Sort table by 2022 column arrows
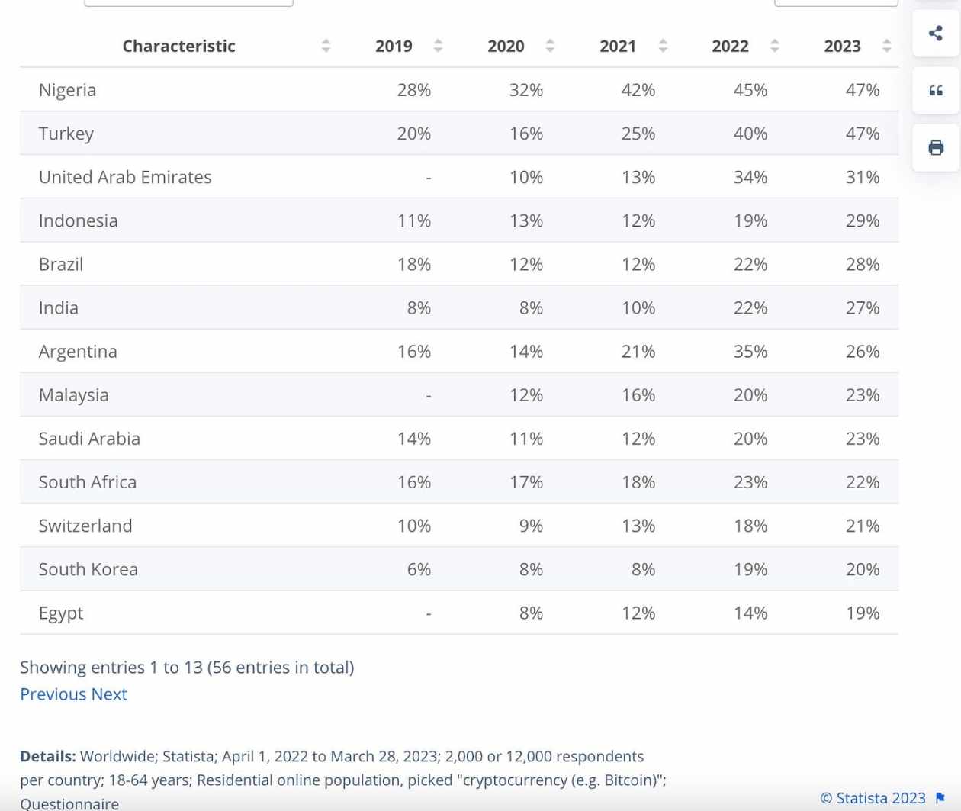 pyautogui.click(x=775, y=46)
